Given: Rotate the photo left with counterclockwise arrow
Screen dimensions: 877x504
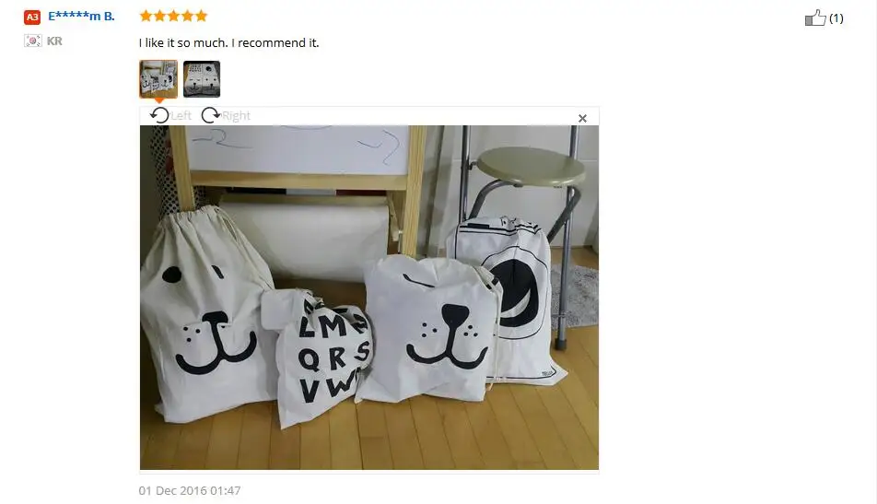Looking at the screenshot, I should click(159, 115).
